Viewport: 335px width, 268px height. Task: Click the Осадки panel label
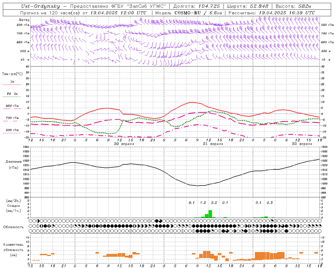tap(14, 206)
